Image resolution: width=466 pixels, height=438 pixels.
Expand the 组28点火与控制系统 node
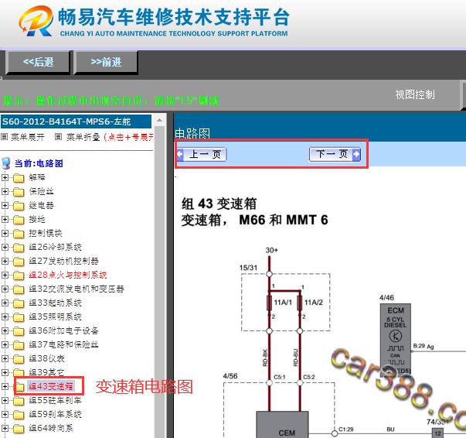point(5,275)
